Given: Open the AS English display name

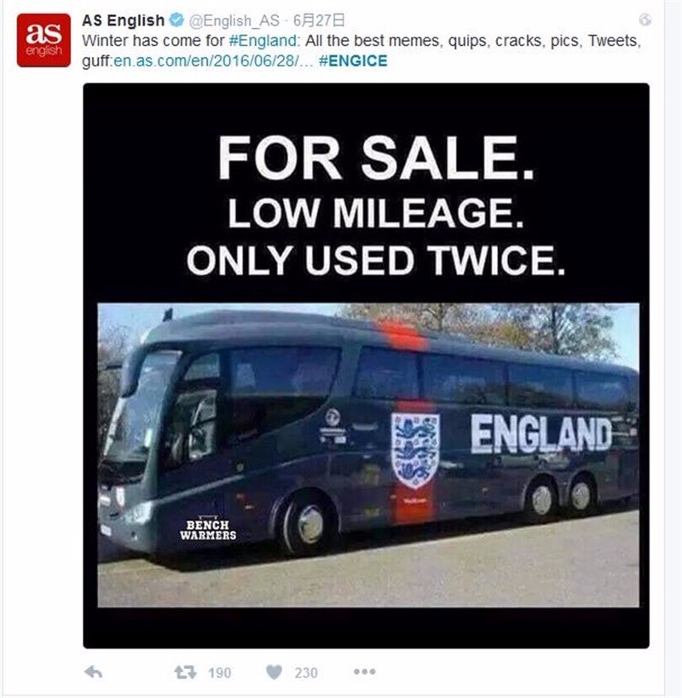Looking at the screenshot, I should coord(124,20).
